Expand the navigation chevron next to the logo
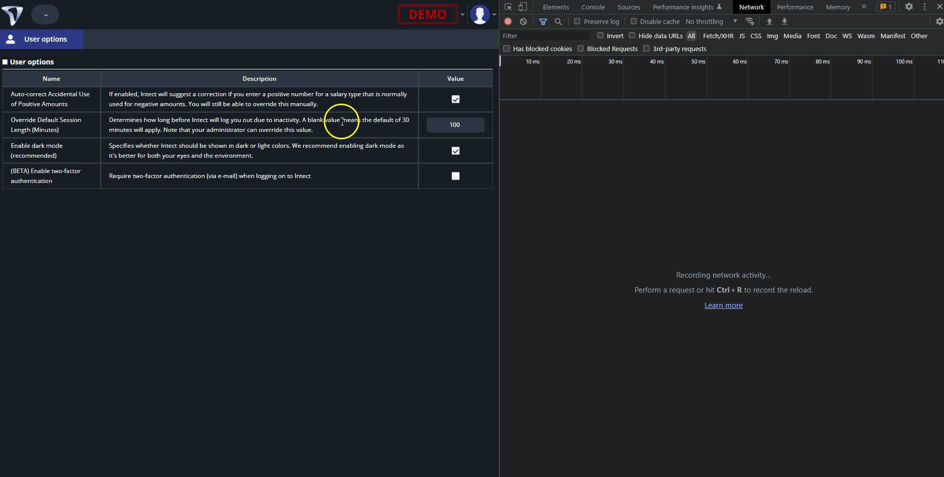Screen dimensions: 944x477 [45, 14]
